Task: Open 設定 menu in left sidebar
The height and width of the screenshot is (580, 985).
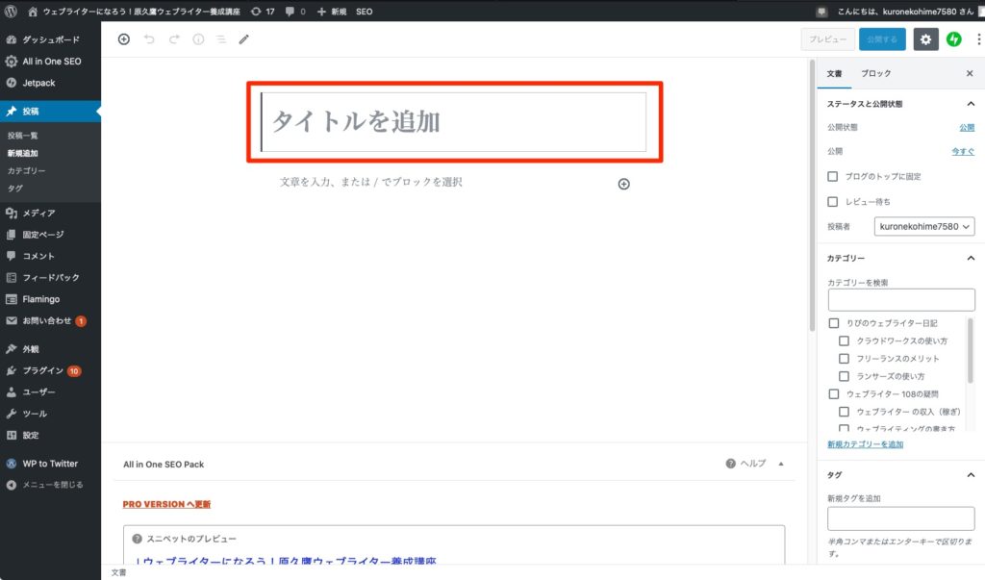Action: coord(50,435)
